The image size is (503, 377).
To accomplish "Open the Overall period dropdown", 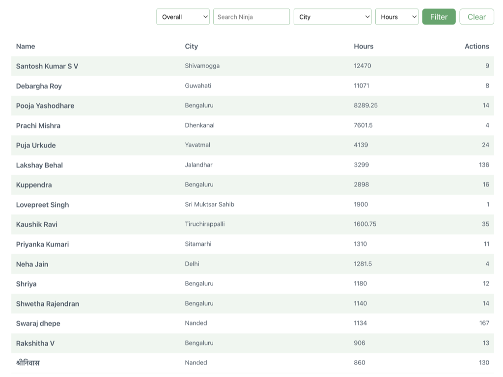I will (183, 17).
